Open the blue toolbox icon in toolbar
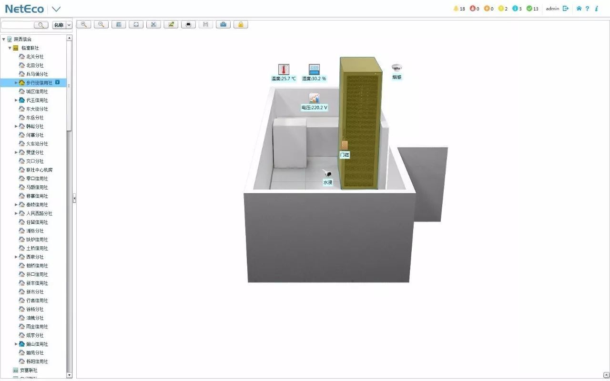The width and height of the screenshot is (610, 381). 223,24
